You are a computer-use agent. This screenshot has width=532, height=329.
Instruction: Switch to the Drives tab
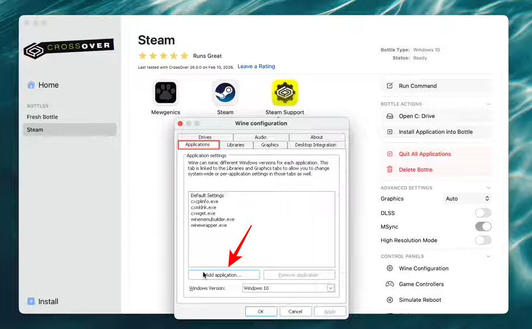(205, 137)
